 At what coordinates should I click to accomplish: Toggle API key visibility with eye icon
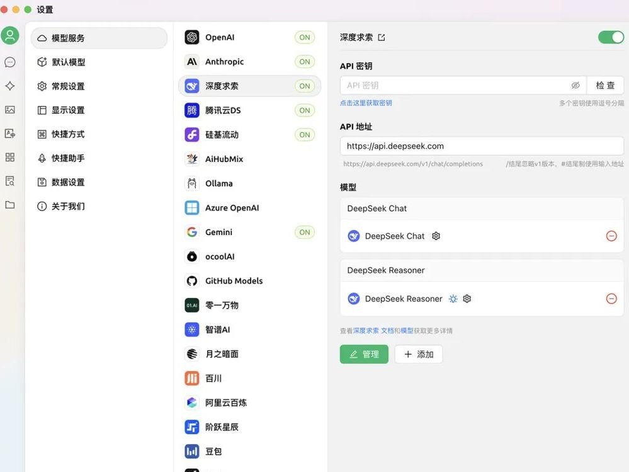pyautogui.click(x=575, y=84)
